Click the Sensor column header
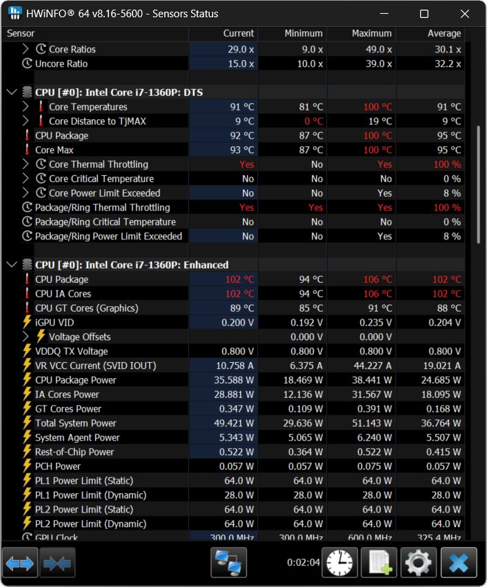Image resolution: width=487 pixels, height=587 pixels. (x=21, y=33)
